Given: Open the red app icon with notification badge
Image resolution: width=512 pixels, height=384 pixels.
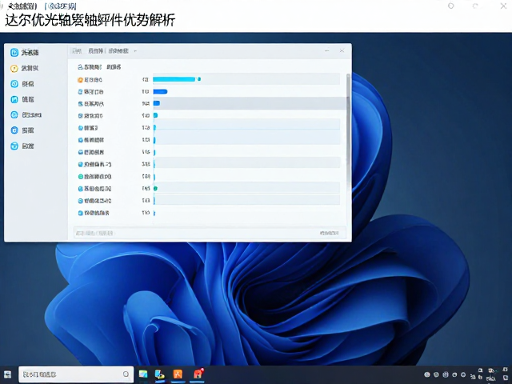Looking at the screenshot, I should [x=198, y=374].
